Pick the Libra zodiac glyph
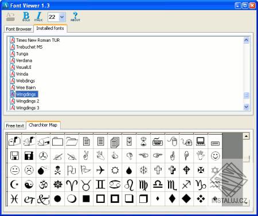Screen dimensions: 258x216 [x=158, y=184]
